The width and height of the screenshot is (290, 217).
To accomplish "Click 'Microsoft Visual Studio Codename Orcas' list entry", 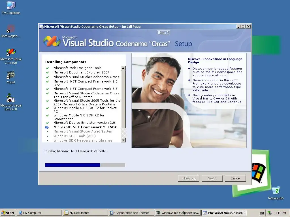I will (86, 77).
